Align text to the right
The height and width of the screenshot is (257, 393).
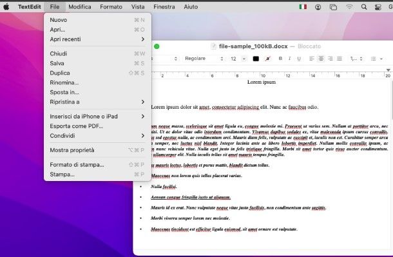331,59
